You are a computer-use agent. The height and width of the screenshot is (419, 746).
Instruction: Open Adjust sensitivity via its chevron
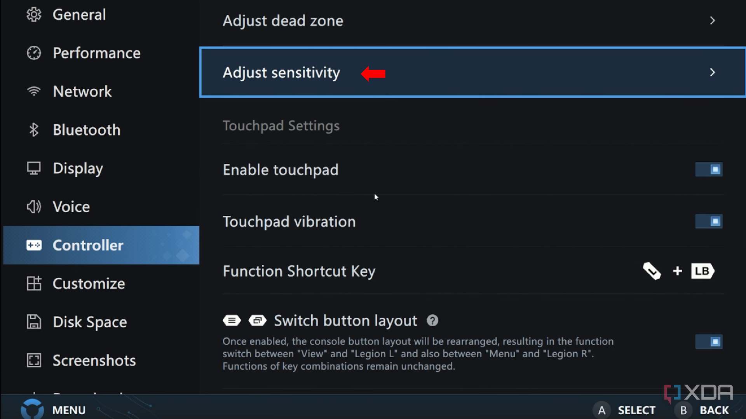point(713,72)
